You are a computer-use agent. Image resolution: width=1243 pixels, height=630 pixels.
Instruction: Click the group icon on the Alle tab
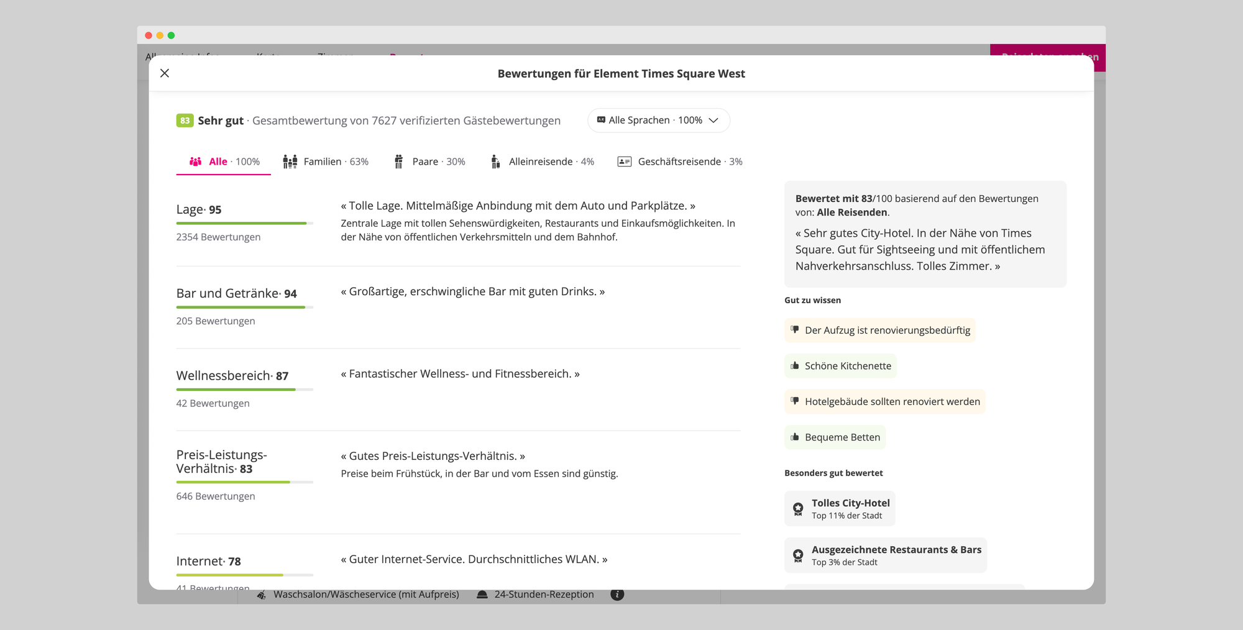pos(195,162)
